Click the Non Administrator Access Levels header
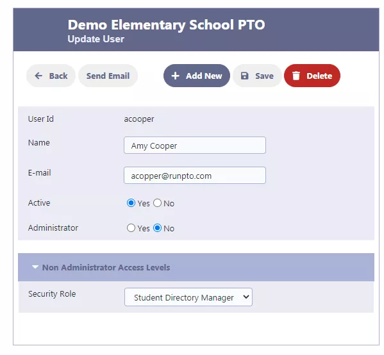The height and width of the screenshot is (355, 384). coord(196,267)
